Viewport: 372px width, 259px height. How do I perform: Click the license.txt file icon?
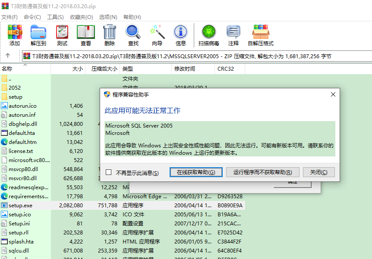[4, 151]
